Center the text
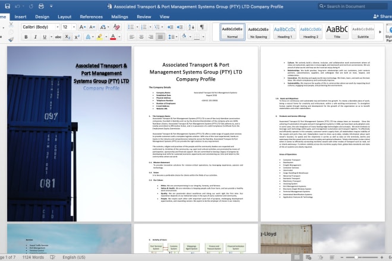This screenshot has width=392, height=261. pyautogui.click(x=141, y=37)
